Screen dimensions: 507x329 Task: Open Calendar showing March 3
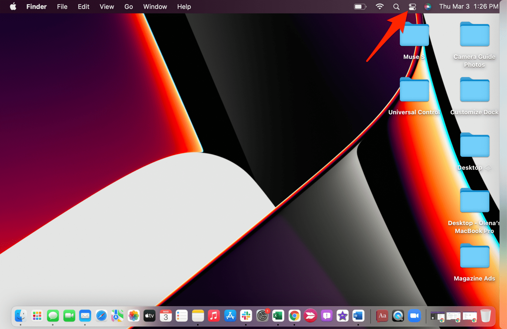coord(165,316)
